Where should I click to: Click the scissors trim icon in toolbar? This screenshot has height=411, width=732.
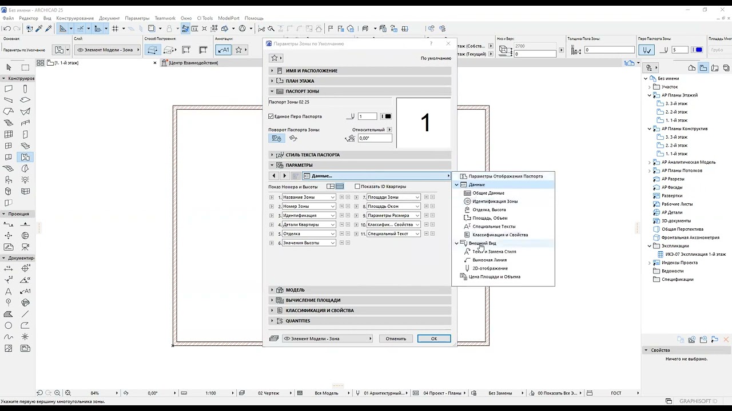click(x=261, y=29)
